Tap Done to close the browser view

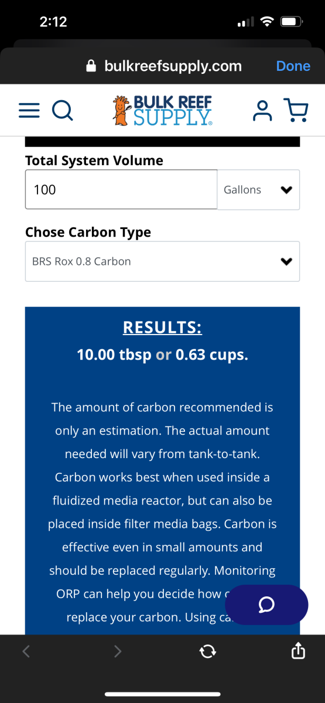click(293, 66)
